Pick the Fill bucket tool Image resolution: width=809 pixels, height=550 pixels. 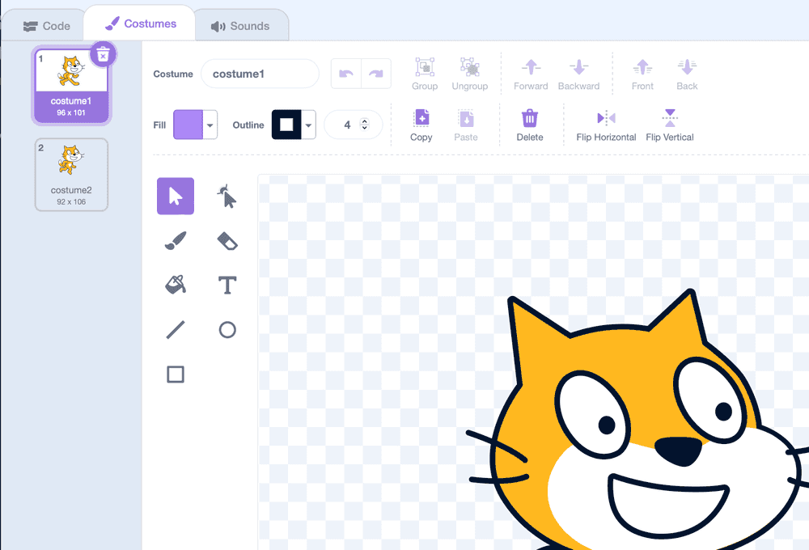(x=176, y=285)
